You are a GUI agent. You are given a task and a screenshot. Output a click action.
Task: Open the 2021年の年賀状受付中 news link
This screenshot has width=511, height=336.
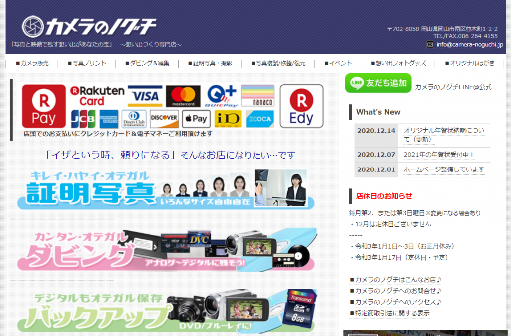(439, 155)
